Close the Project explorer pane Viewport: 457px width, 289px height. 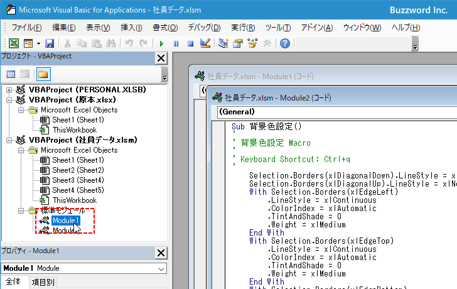coord(161,58)
